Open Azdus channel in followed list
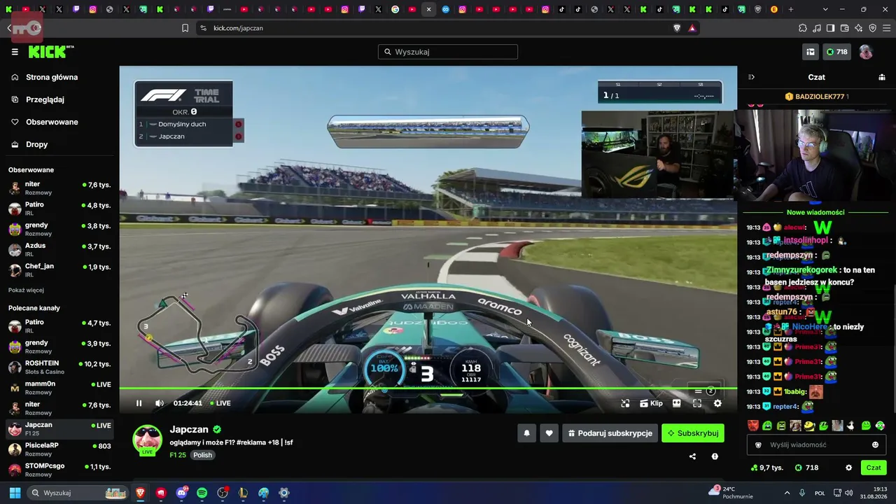This screenshot has height=504, width=896. [x=59, y=250]
